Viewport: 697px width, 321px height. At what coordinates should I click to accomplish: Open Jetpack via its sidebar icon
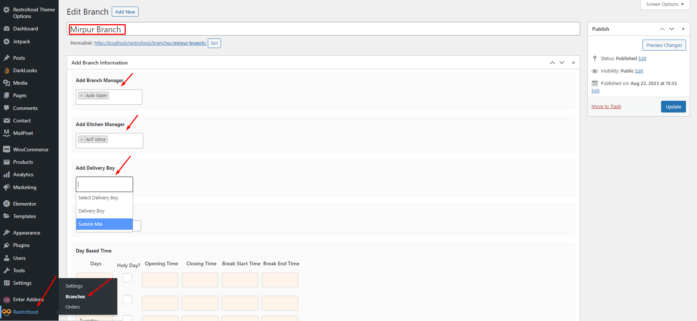(x=7, y=42)
